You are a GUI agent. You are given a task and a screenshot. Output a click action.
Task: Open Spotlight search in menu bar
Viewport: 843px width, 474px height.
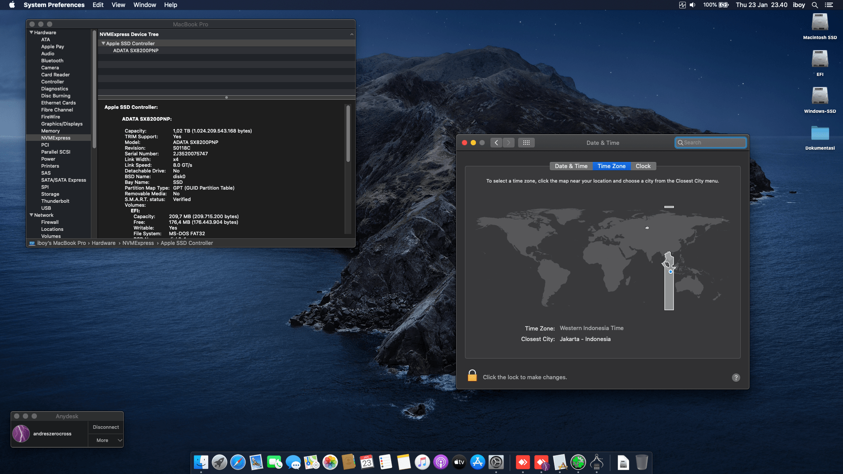815,5
